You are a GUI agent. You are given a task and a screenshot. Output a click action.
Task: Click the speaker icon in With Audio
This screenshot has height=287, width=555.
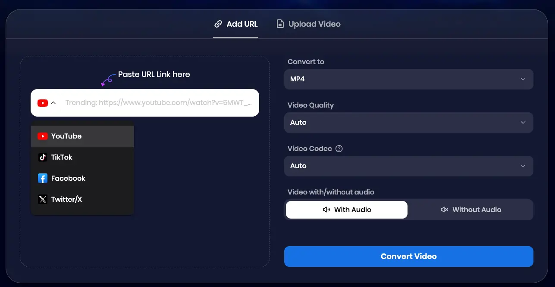pos(326,210)
